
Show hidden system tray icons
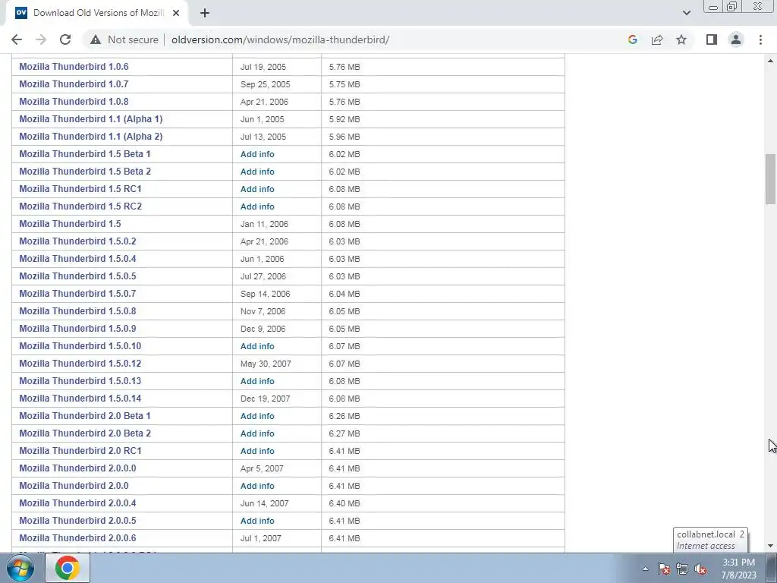[x=645, y=569]
